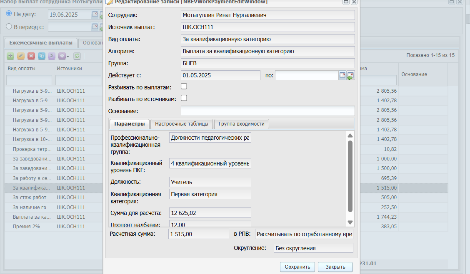Screen dimensions: 470x274
Task: Click the 'Сотрудник' field with Мотыгуллин Ринат
Action: (267, 15)
